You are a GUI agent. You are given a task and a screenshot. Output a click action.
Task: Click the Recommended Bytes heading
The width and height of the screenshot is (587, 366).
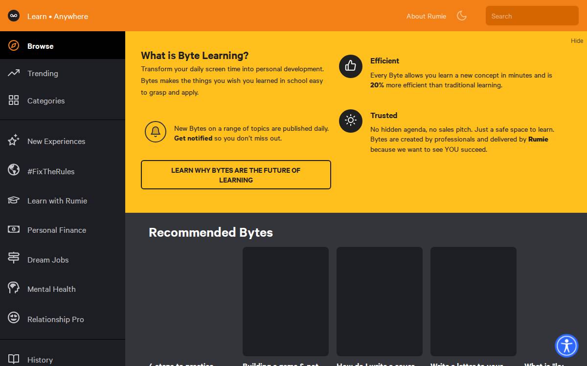click(211, 232)
